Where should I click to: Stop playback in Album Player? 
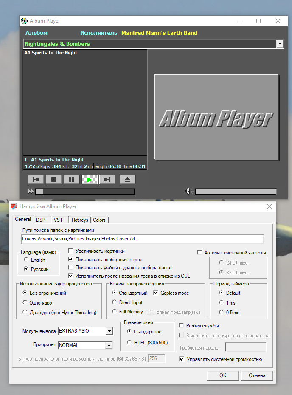pyautogui.click(x=53, y=179)
